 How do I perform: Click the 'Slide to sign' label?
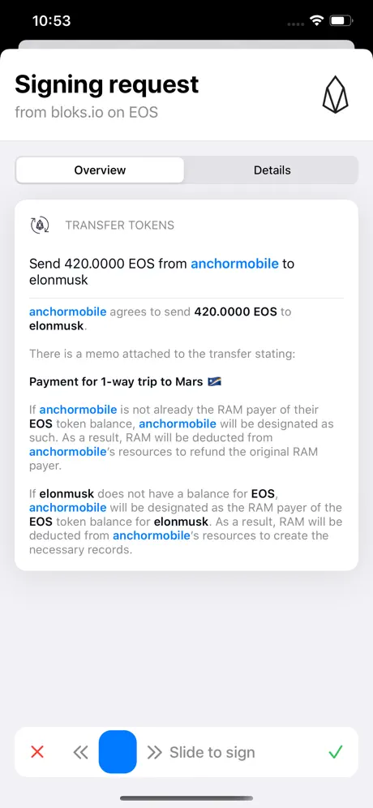click(212, 752)
